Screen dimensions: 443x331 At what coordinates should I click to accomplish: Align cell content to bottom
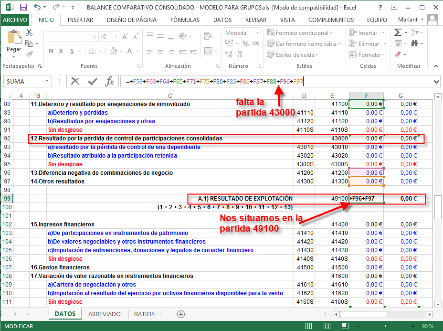point(170,37)
